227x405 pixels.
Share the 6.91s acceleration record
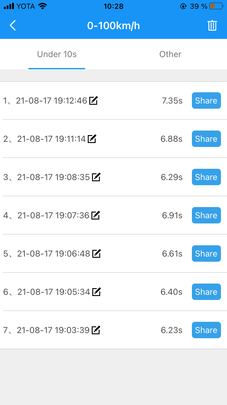click(206, 215)
